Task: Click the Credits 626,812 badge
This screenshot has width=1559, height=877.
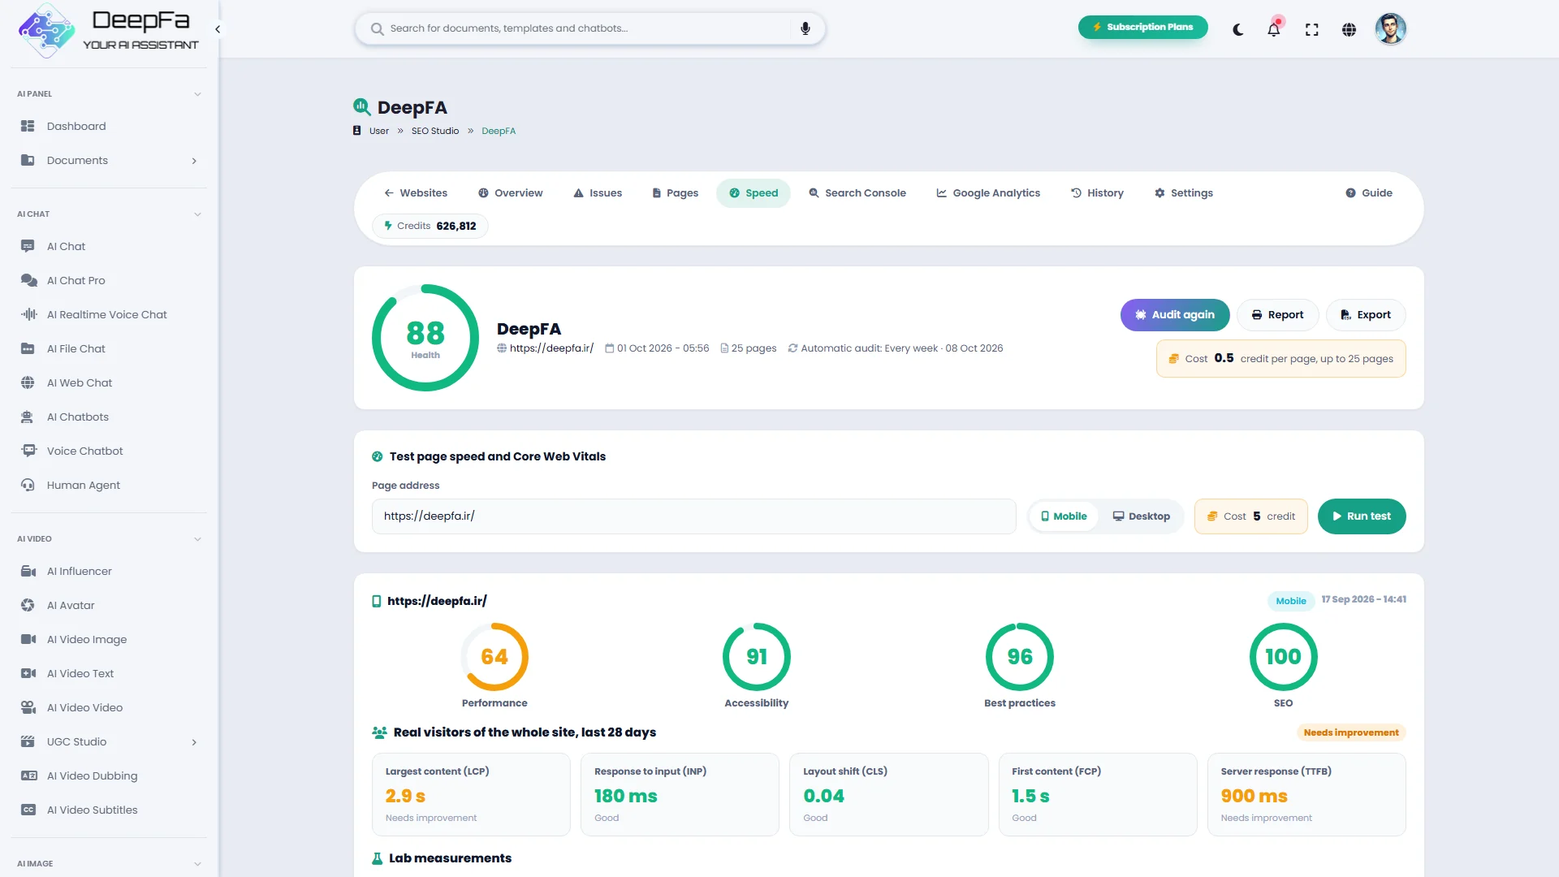Action: point(430,226)
